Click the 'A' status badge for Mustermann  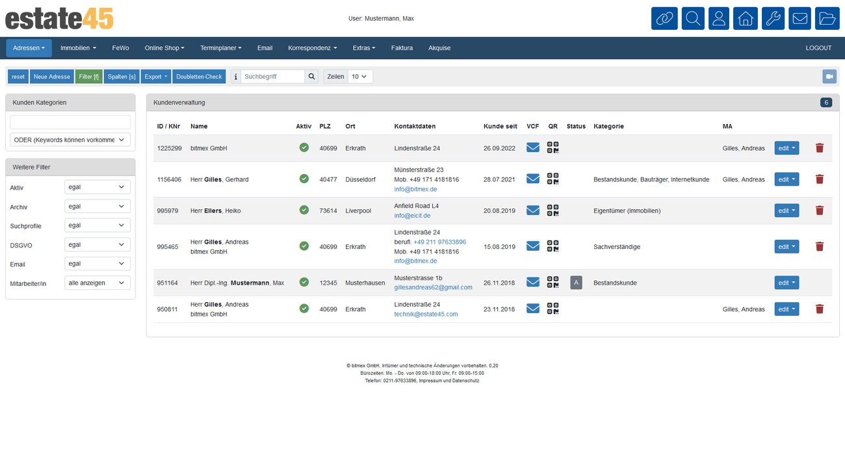576,283
